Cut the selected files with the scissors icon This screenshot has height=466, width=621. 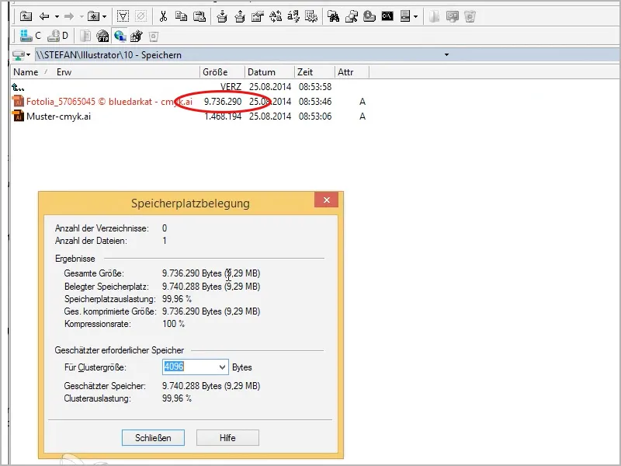[163, 16]
